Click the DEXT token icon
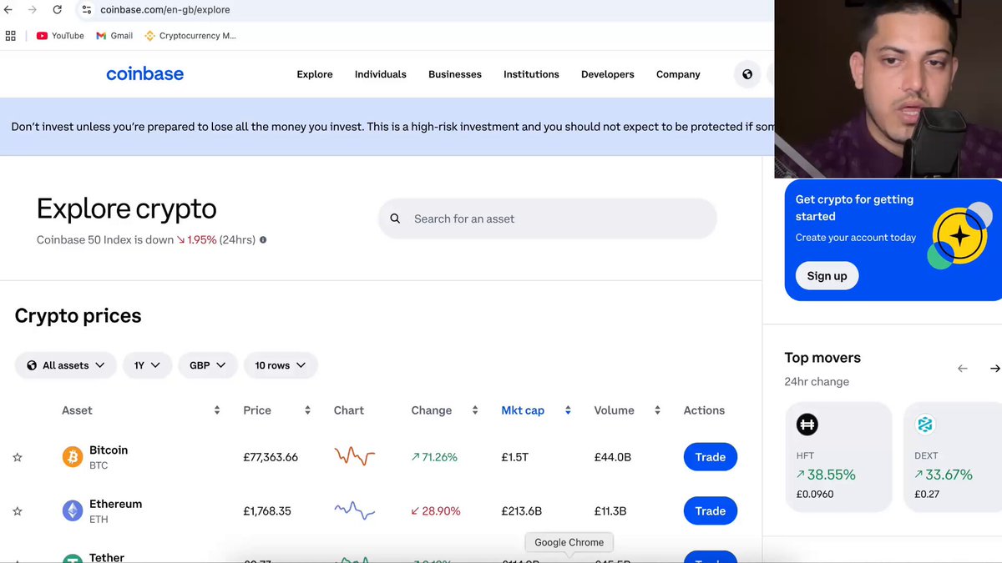Image resolution: width=1002 pixels, height=563 pixels. point(925,425)
